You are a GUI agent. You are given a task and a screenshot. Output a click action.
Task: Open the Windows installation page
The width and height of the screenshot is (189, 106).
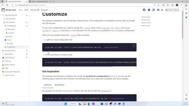tap(11, 29)
